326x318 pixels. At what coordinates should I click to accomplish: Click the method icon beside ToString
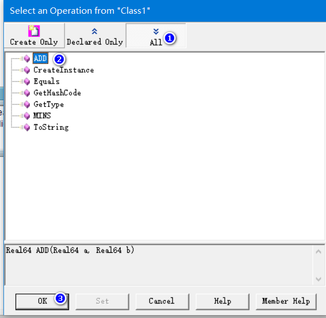tap(27, 128)
